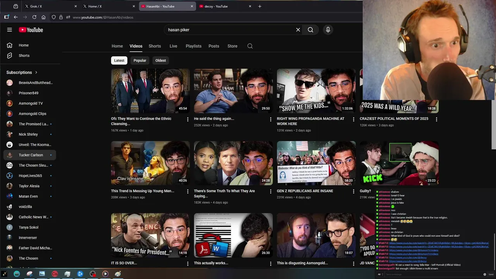Open options for 'RIGHT WING PROPAGANDA MACHINE' video
This screenshot has height=279, width=496.
pos(353,119)
